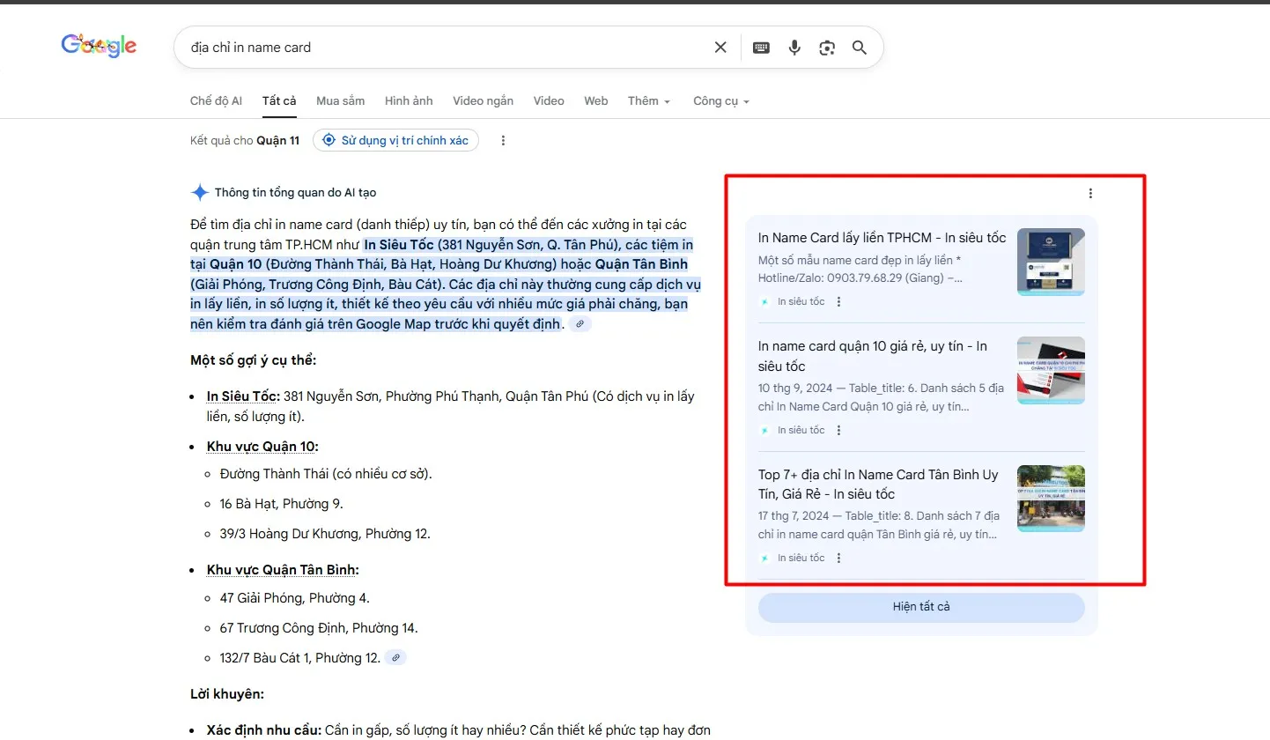
Task: Open In Name Card lấy liền TPHCM result
Action: coord(882,238)
